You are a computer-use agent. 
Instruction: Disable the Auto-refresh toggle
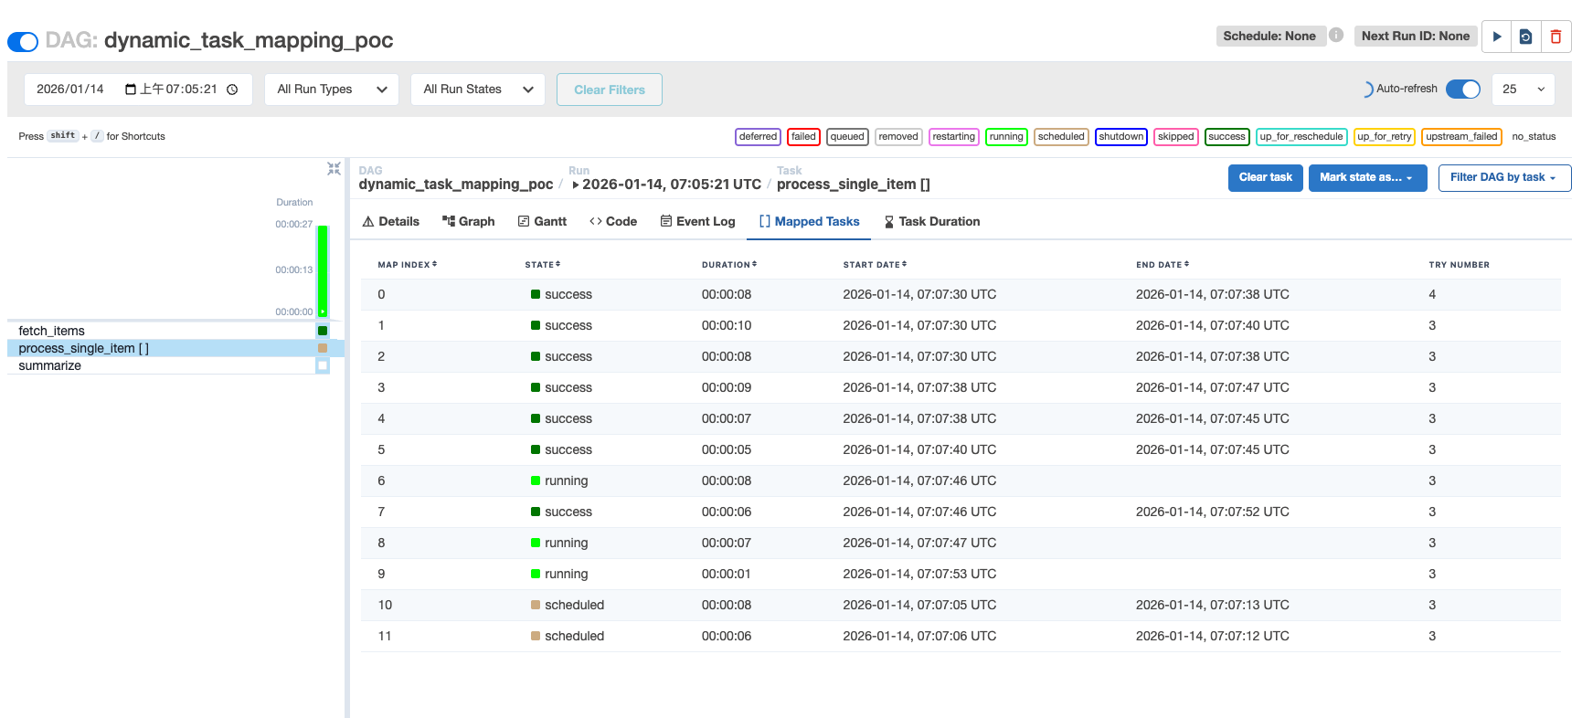(x=1462, y=89)
